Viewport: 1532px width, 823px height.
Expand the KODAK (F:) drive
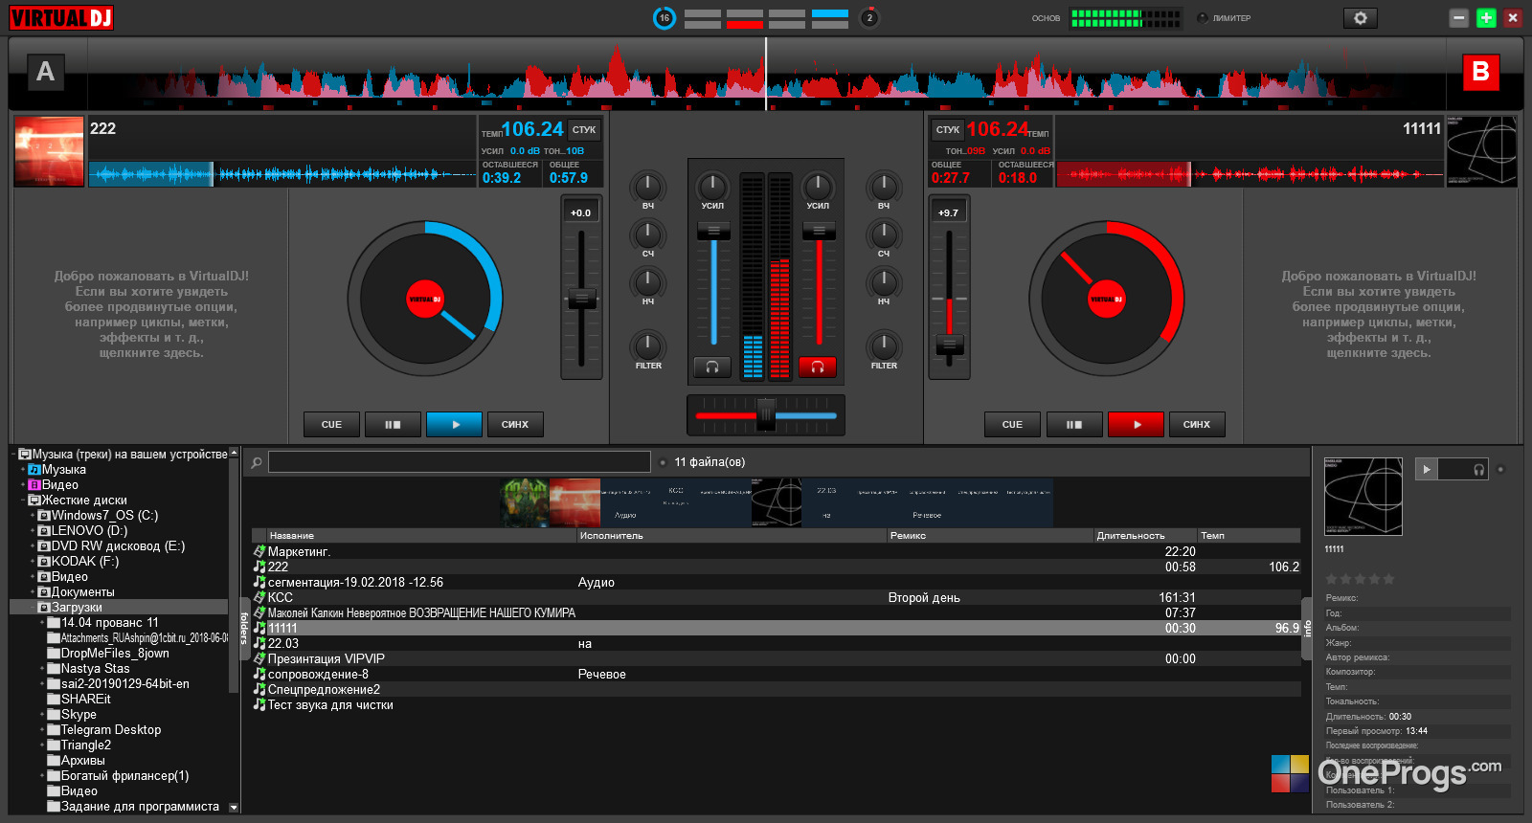pyautogui.click(x=33, y=562)
